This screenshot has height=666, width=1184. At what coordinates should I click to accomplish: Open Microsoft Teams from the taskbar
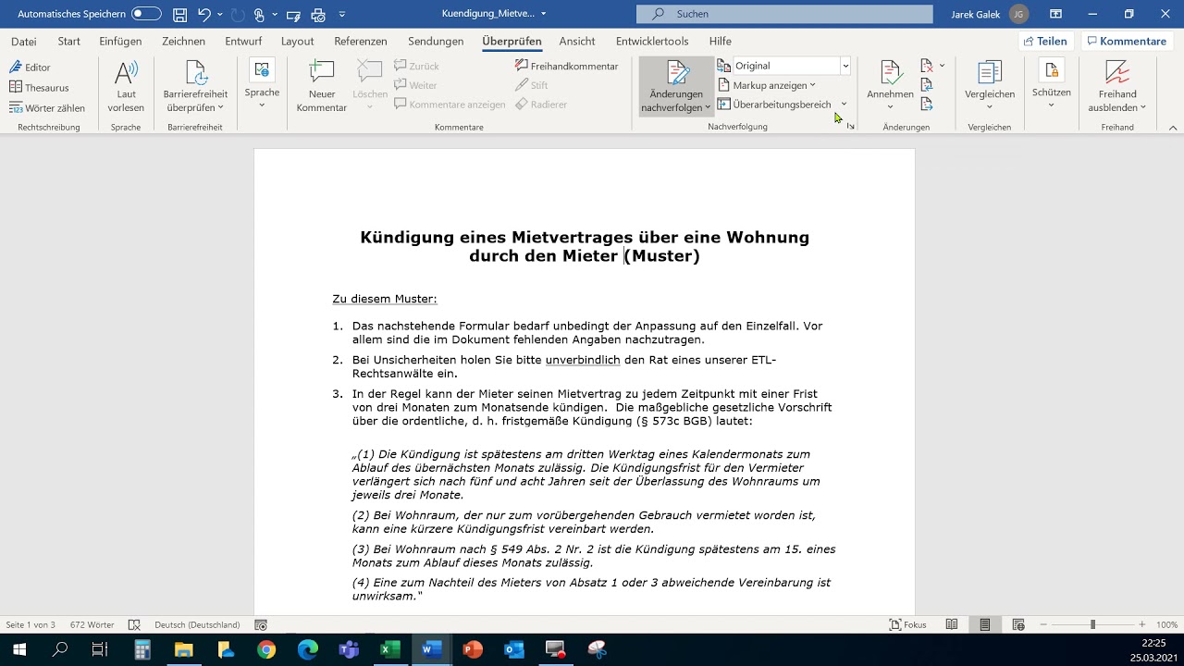click(x=349, y=649)
